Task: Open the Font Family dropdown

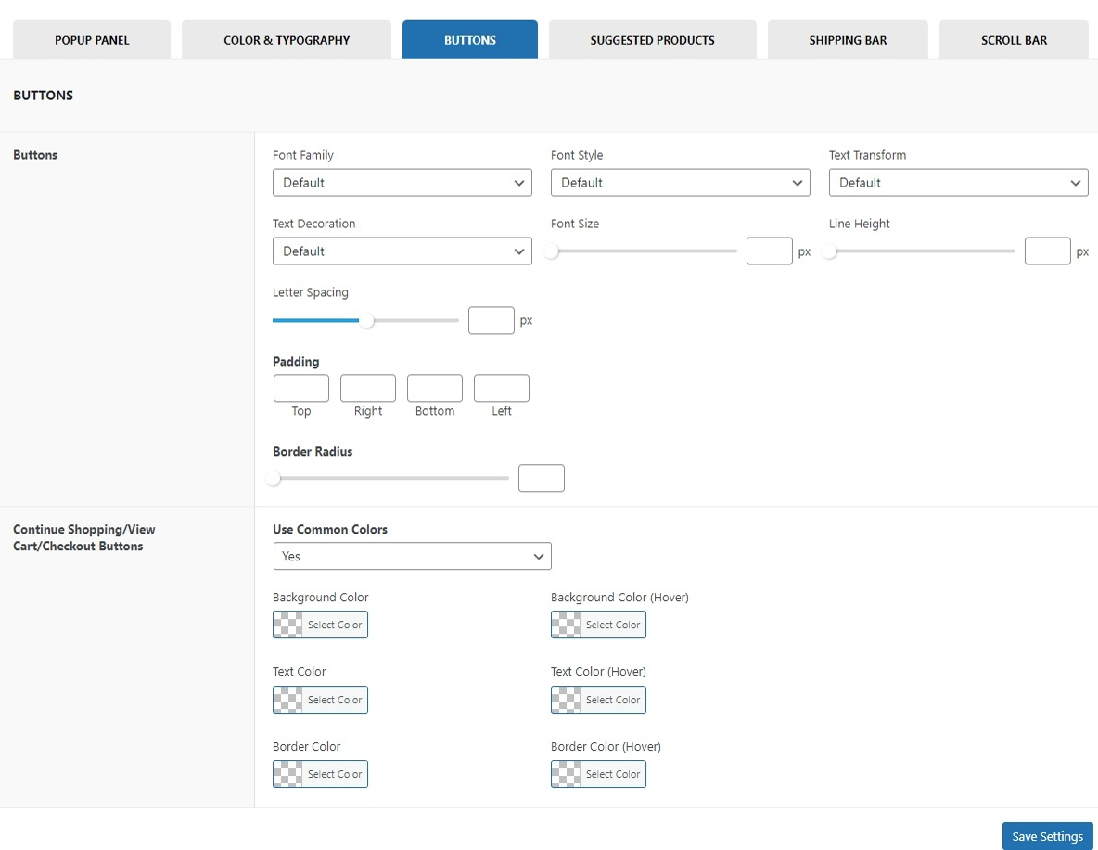Action: click(x=402, y=182)
